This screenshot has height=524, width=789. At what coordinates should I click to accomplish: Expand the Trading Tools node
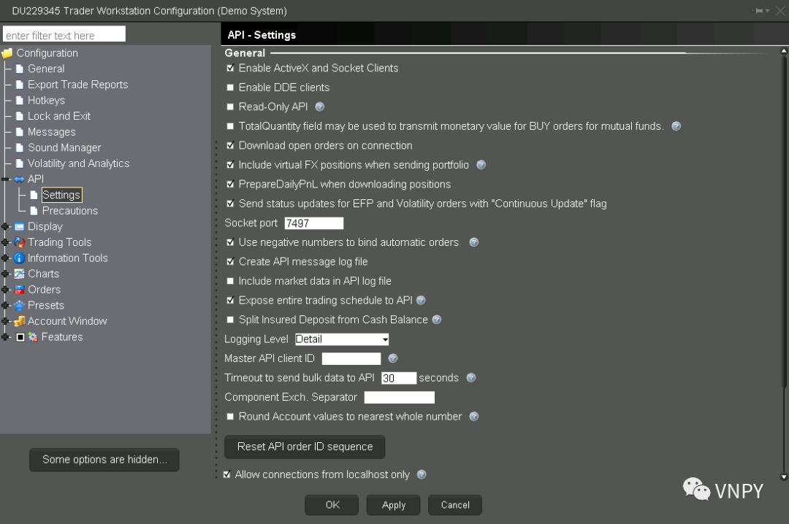coord(6,242)
